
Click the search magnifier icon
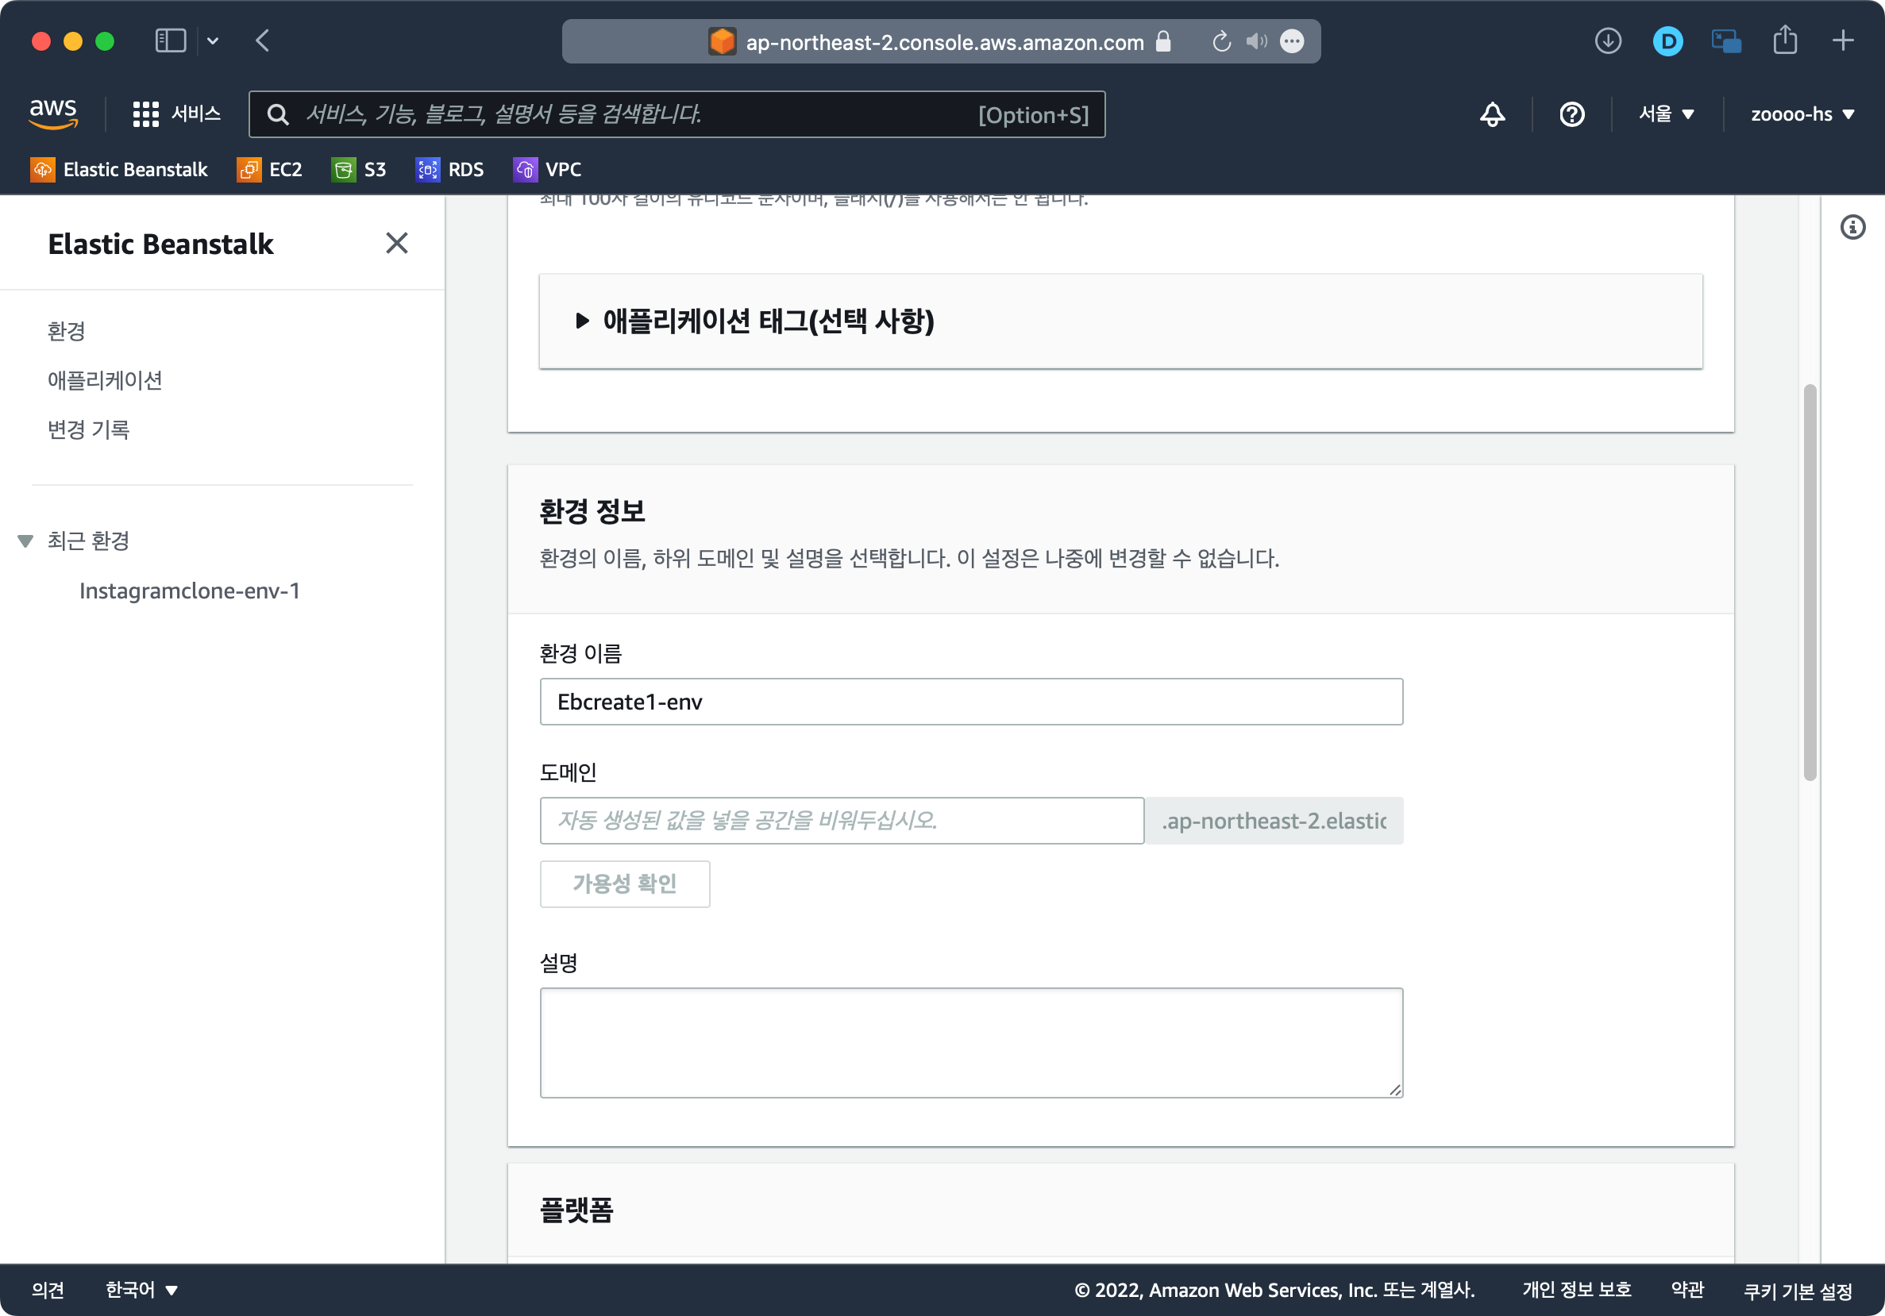pyautogui.click(x=279, y=114)
